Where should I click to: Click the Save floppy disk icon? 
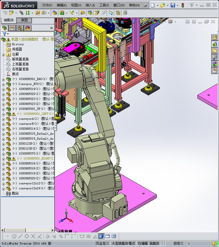tap(173, 5)
